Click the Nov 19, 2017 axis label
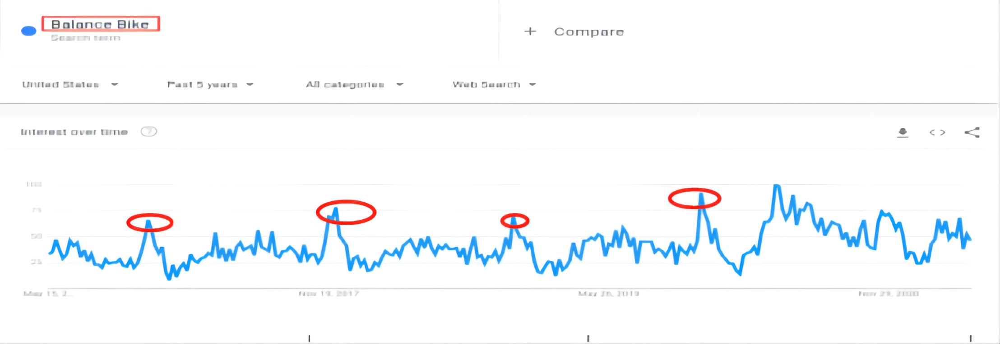Viewport: 1000px width, 344px height. click(x=329, y=294)
